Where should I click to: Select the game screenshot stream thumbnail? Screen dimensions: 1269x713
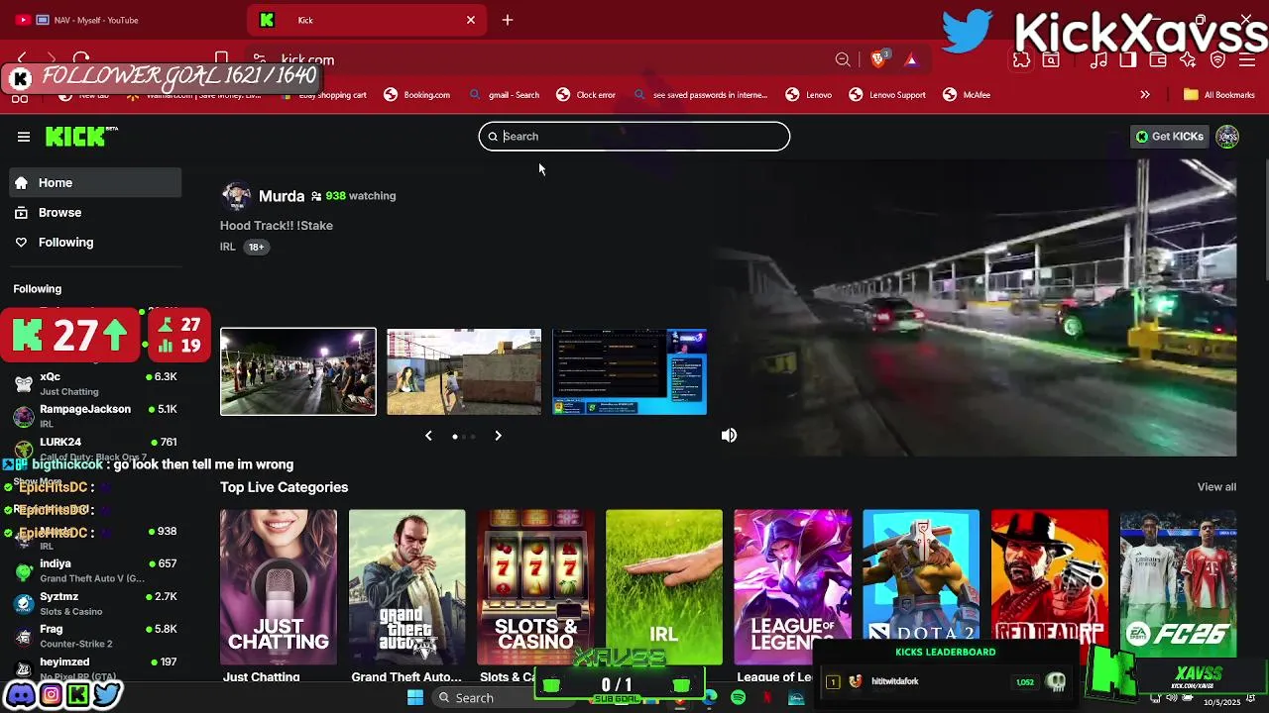pos(464,371)
